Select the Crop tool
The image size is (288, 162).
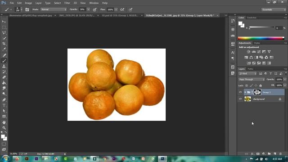point(4,44)
